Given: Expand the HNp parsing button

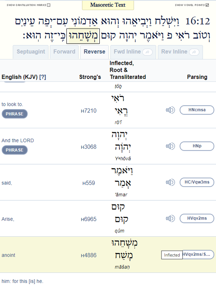Looking at the screenshot, I should (197, 146).
